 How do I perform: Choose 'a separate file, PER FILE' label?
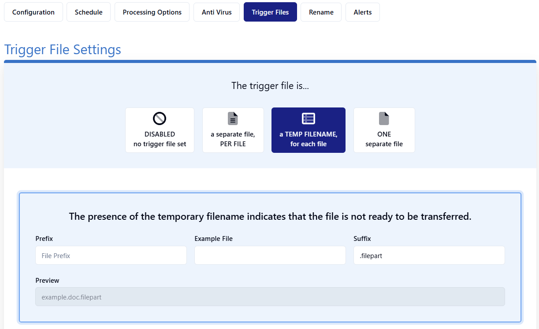pos(233,139)
